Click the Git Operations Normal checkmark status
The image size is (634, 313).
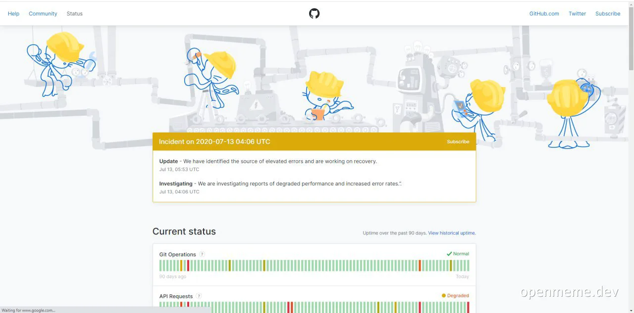458,254
